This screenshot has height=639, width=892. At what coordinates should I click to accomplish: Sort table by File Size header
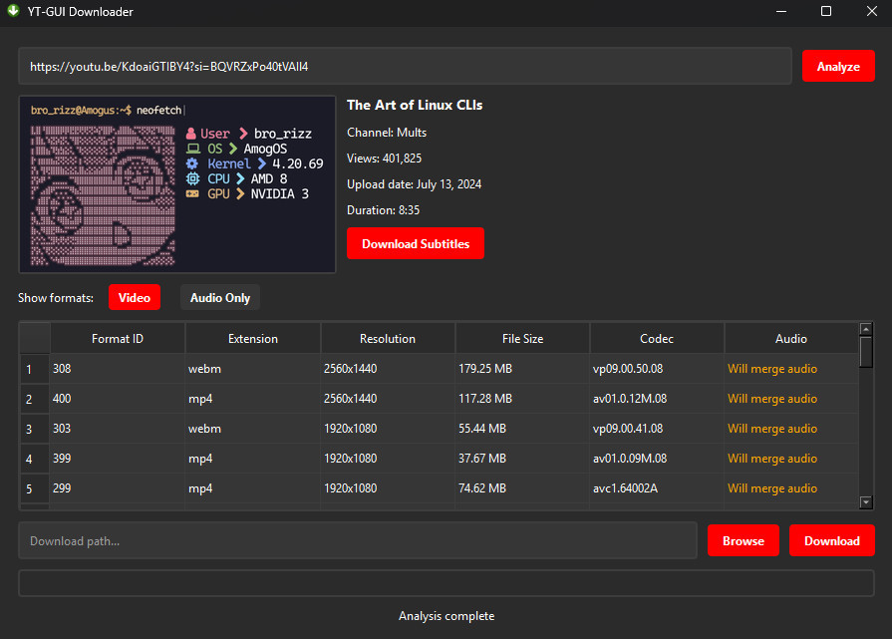(522, 339)
